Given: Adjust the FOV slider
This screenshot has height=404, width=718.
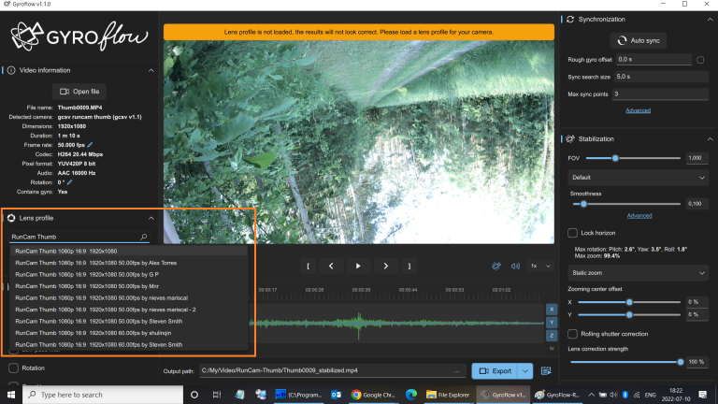Looking at the screenshot, I should point(633,158).
